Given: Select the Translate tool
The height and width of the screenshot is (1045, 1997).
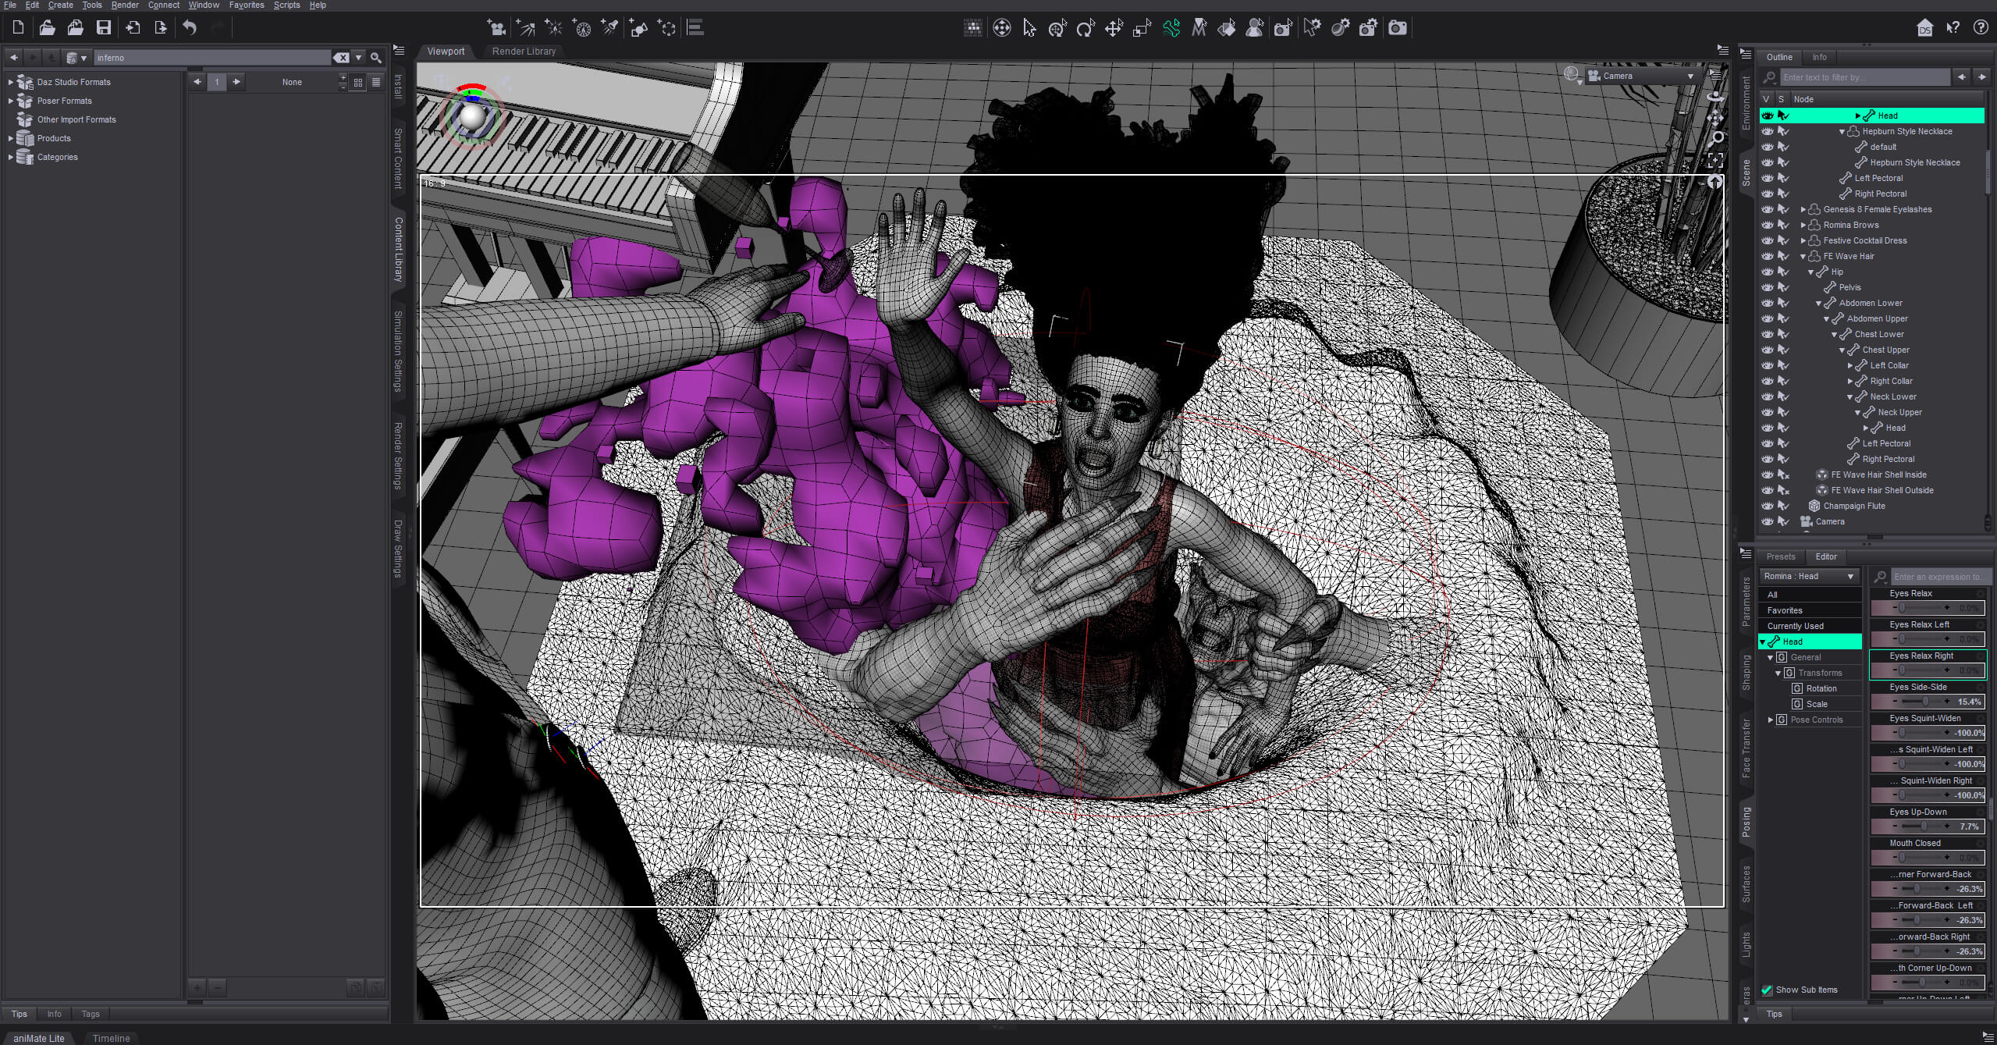Looking at the screenshot, I should 1114,28.
